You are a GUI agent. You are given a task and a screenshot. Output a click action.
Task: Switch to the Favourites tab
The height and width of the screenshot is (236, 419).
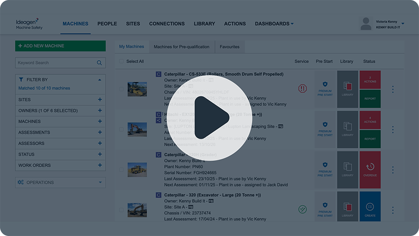pos(230,47)
